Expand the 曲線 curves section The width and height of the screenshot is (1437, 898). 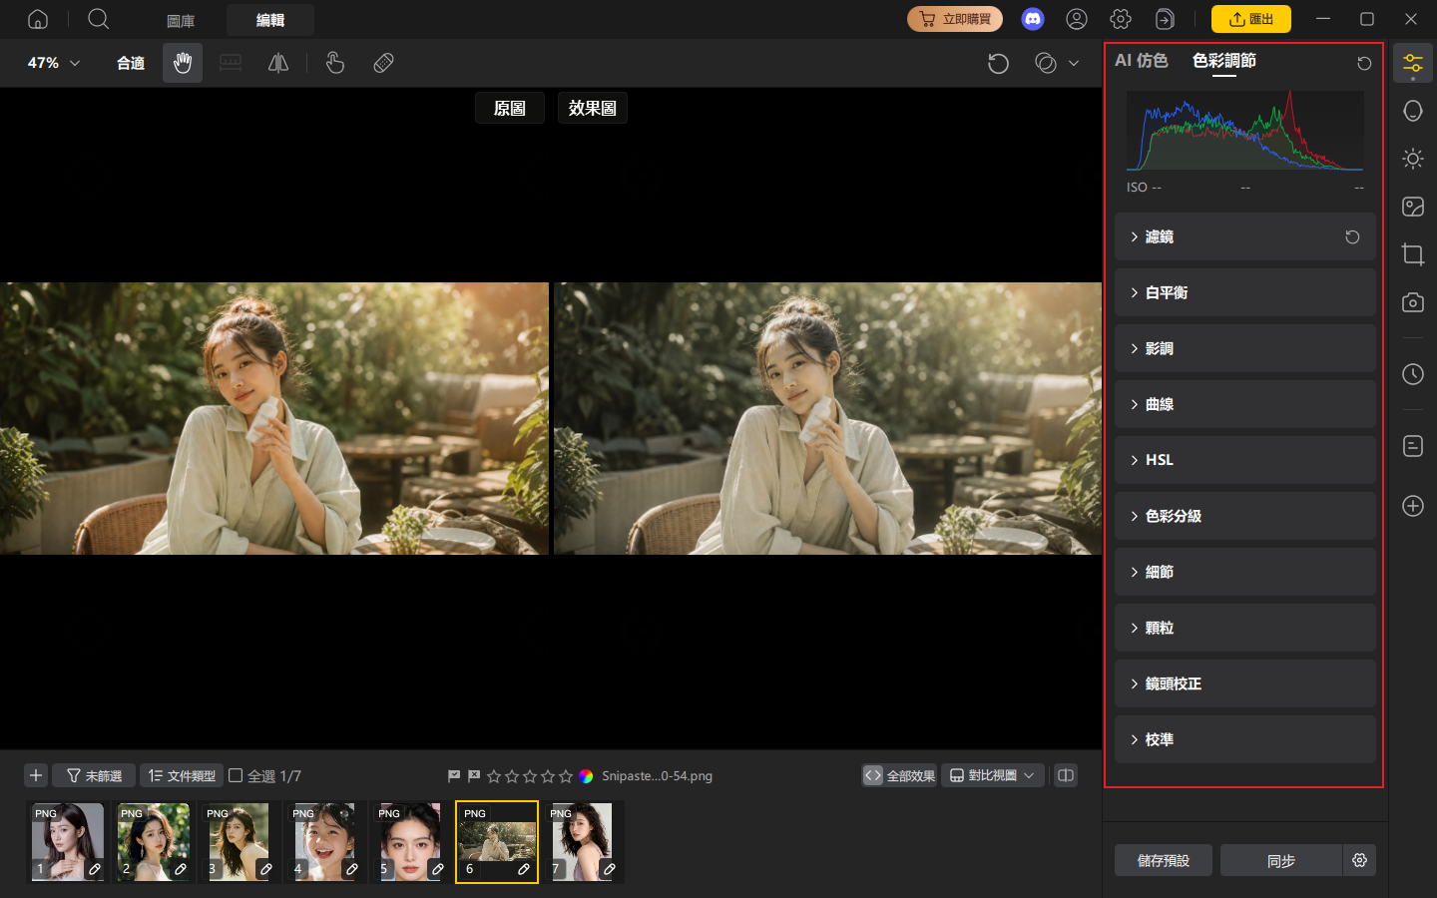(x=1245, y=405)
